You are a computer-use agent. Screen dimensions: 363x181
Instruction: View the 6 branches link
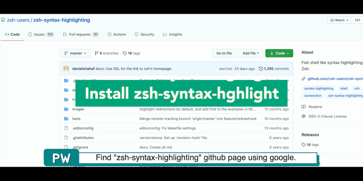[107, 53]
